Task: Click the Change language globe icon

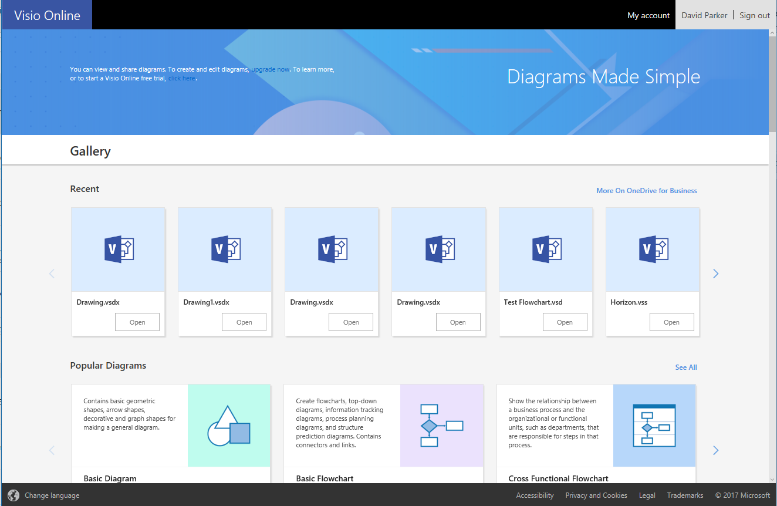Action: (x=13, y=495)
